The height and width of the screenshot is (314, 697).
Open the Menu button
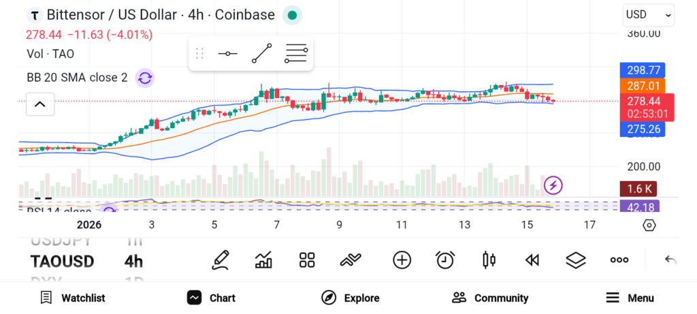click(630, 298)
